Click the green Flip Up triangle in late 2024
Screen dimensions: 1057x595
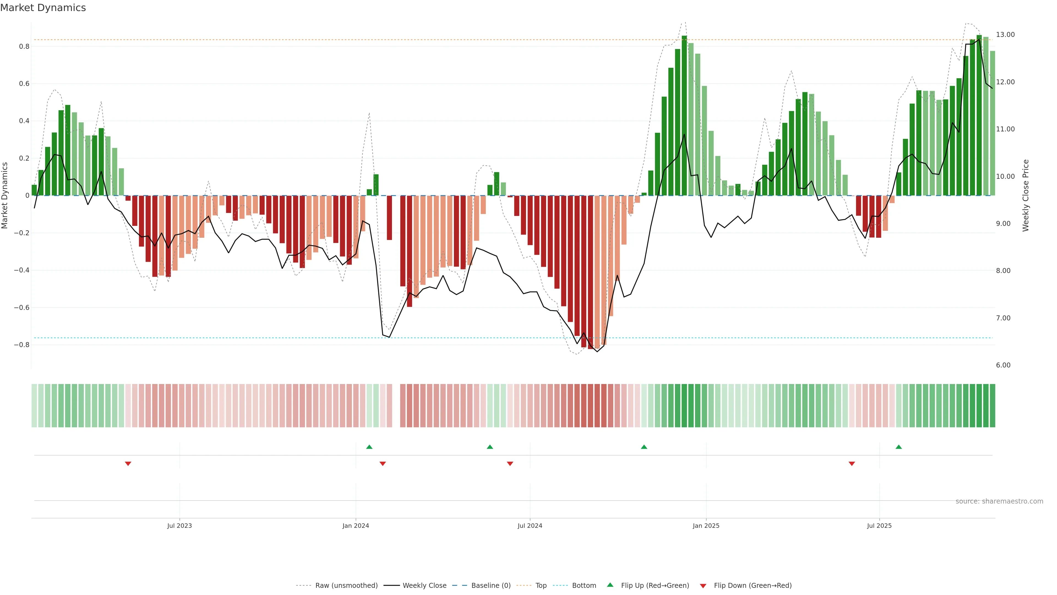tap(644, 447)
